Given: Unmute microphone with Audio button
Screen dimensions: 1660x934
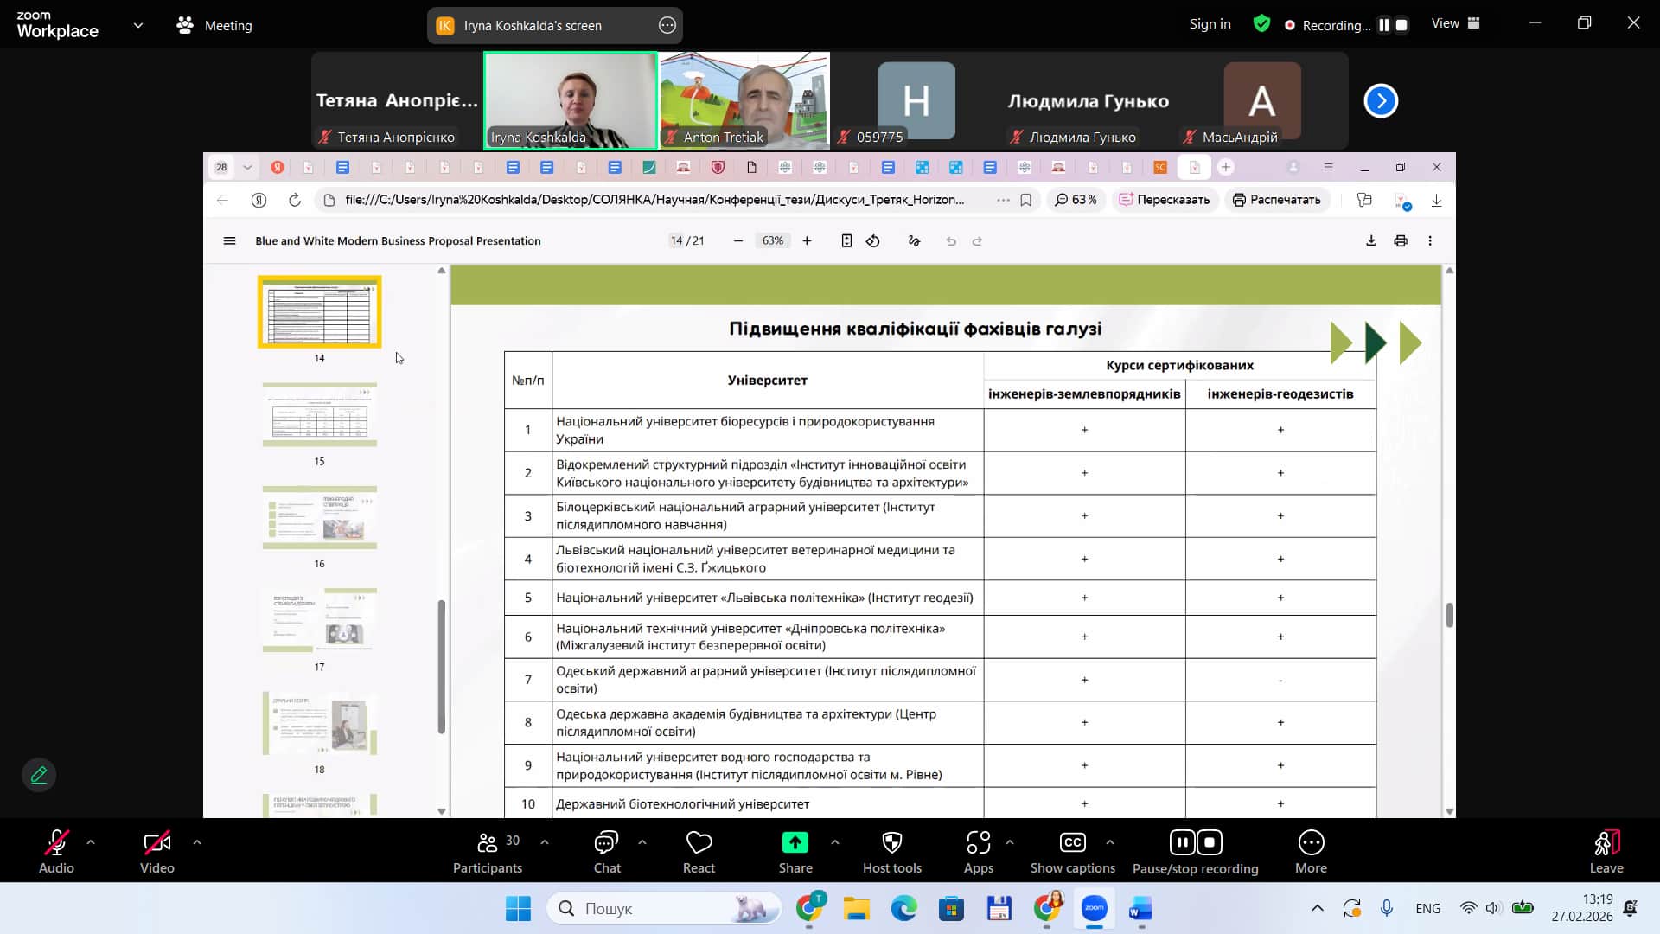Looking at the screenshot, I should click(x=56, y=851).
